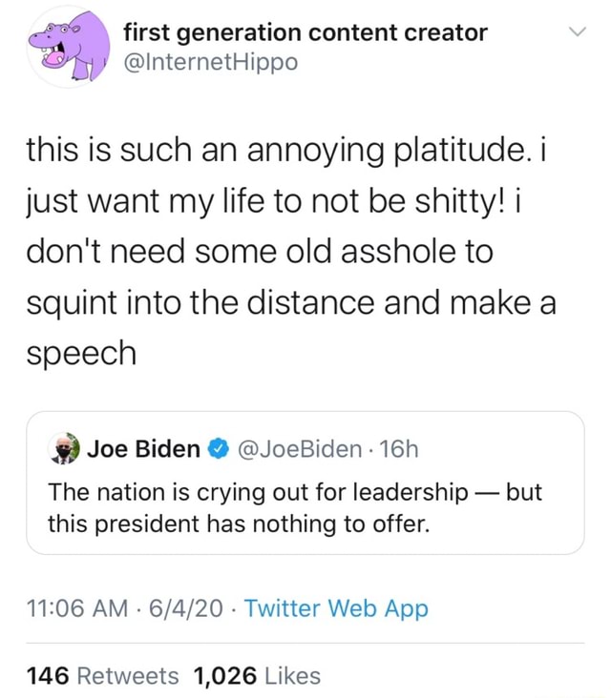
Task: Click the word 'speech' in the tweet
Action: 81,354
